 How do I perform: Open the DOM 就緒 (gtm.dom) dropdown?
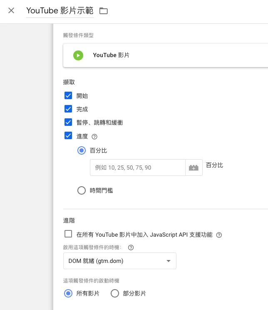[120, 261]
